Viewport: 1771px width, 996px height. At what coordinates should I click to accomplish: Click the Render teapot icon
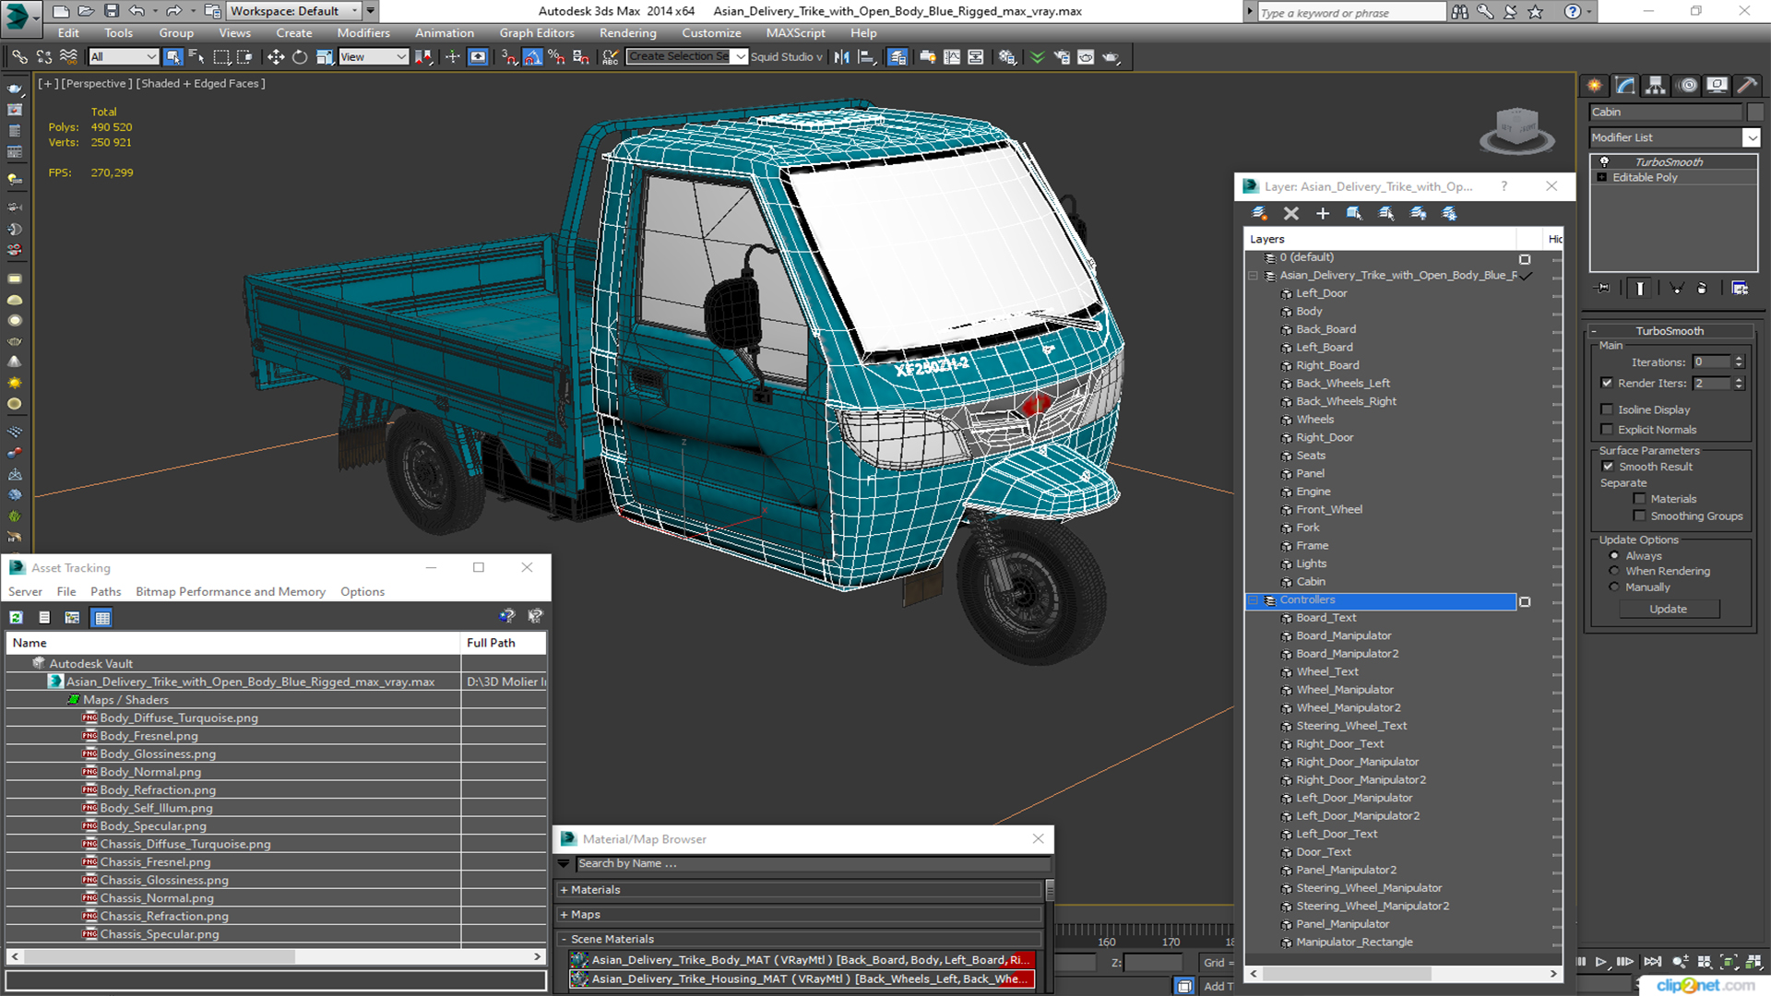[x=1111, y=57]
